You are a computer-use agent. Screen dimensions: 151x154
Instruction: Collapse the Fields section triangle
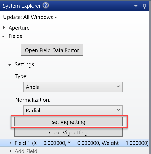tap(3, 36)
